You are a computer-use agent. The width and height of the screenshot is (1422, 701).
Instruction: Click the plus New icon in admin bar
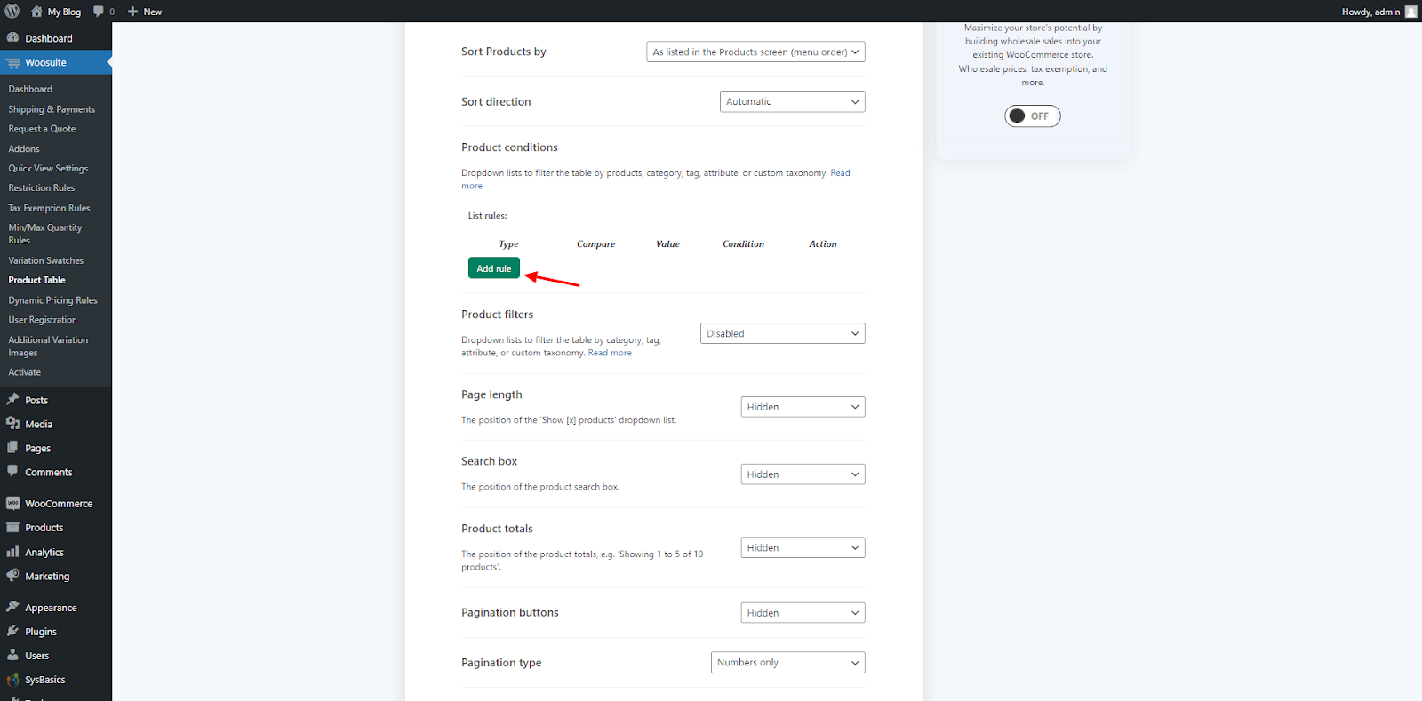coord(133,12)
